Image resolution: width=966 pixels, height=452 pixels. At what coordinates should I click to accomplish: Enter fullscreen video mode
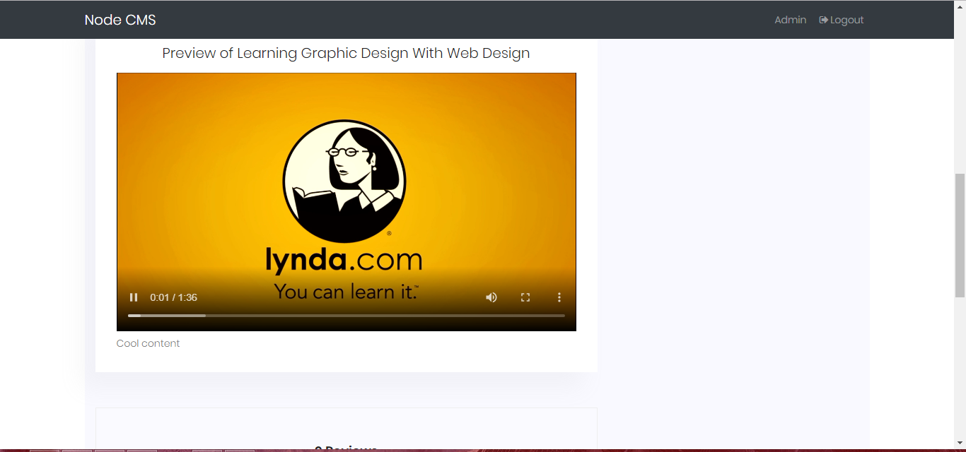pyautogui.click(x=525, y=297)
